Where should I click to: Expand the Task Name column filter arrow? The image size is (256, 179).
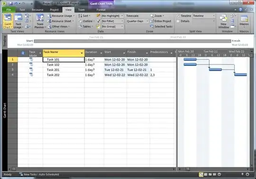tap(82, 53)
